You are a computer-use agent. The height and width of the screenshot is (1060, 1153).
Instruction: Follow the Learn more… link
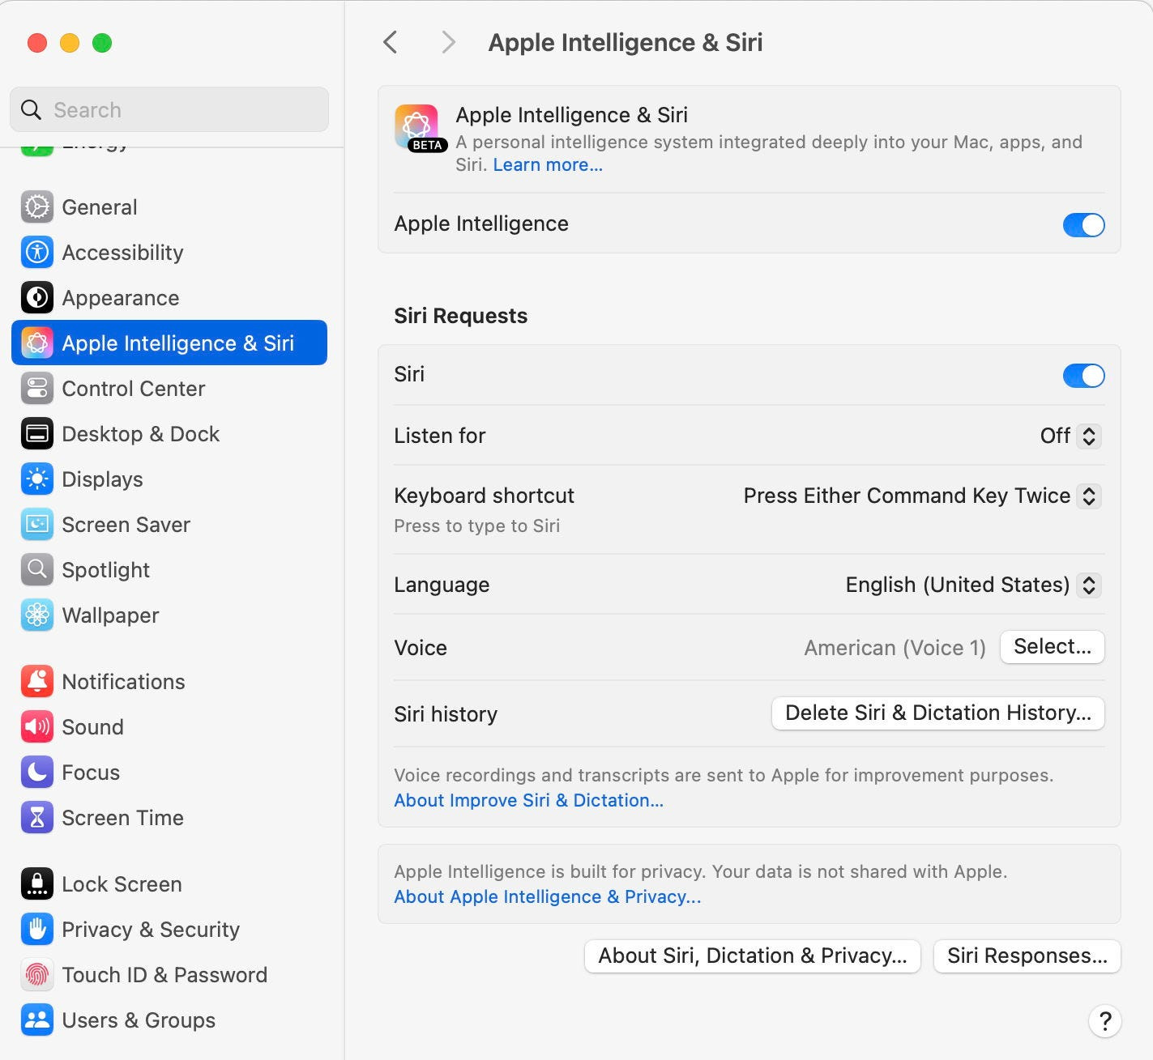[x=548, y=165]
